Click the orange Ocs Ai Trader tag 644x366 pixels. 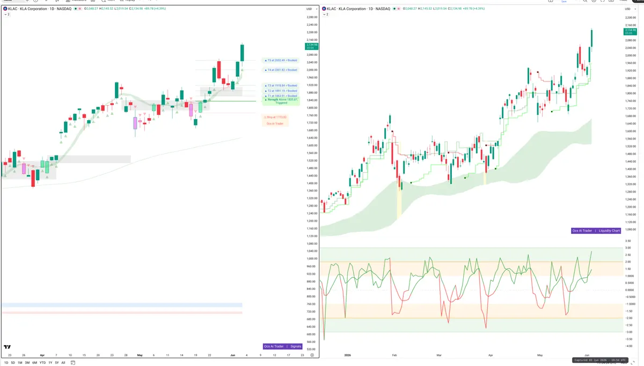275,123
